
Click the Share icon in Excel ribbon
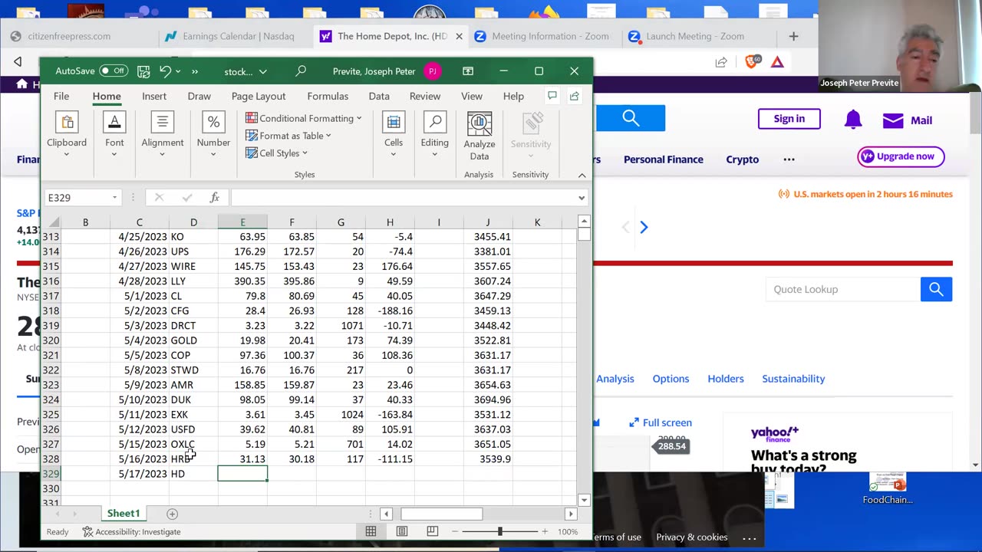pos(575,96)
